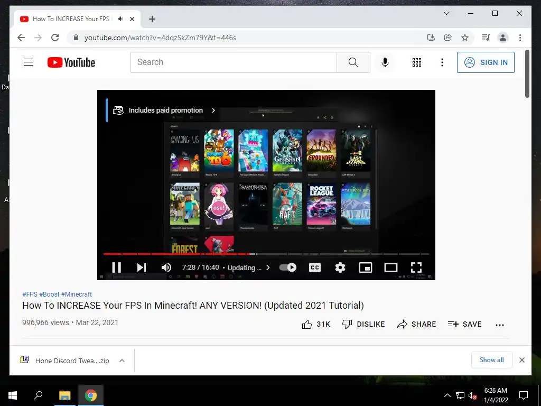
Task: Click Show all downloads
Action: coord(492,360)
